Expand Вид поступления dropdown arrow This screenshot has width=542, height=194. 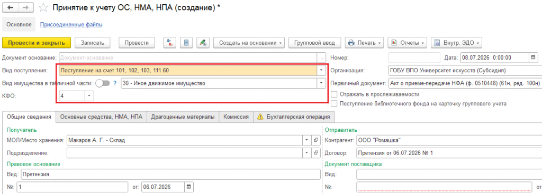click(x=321, y=70)
